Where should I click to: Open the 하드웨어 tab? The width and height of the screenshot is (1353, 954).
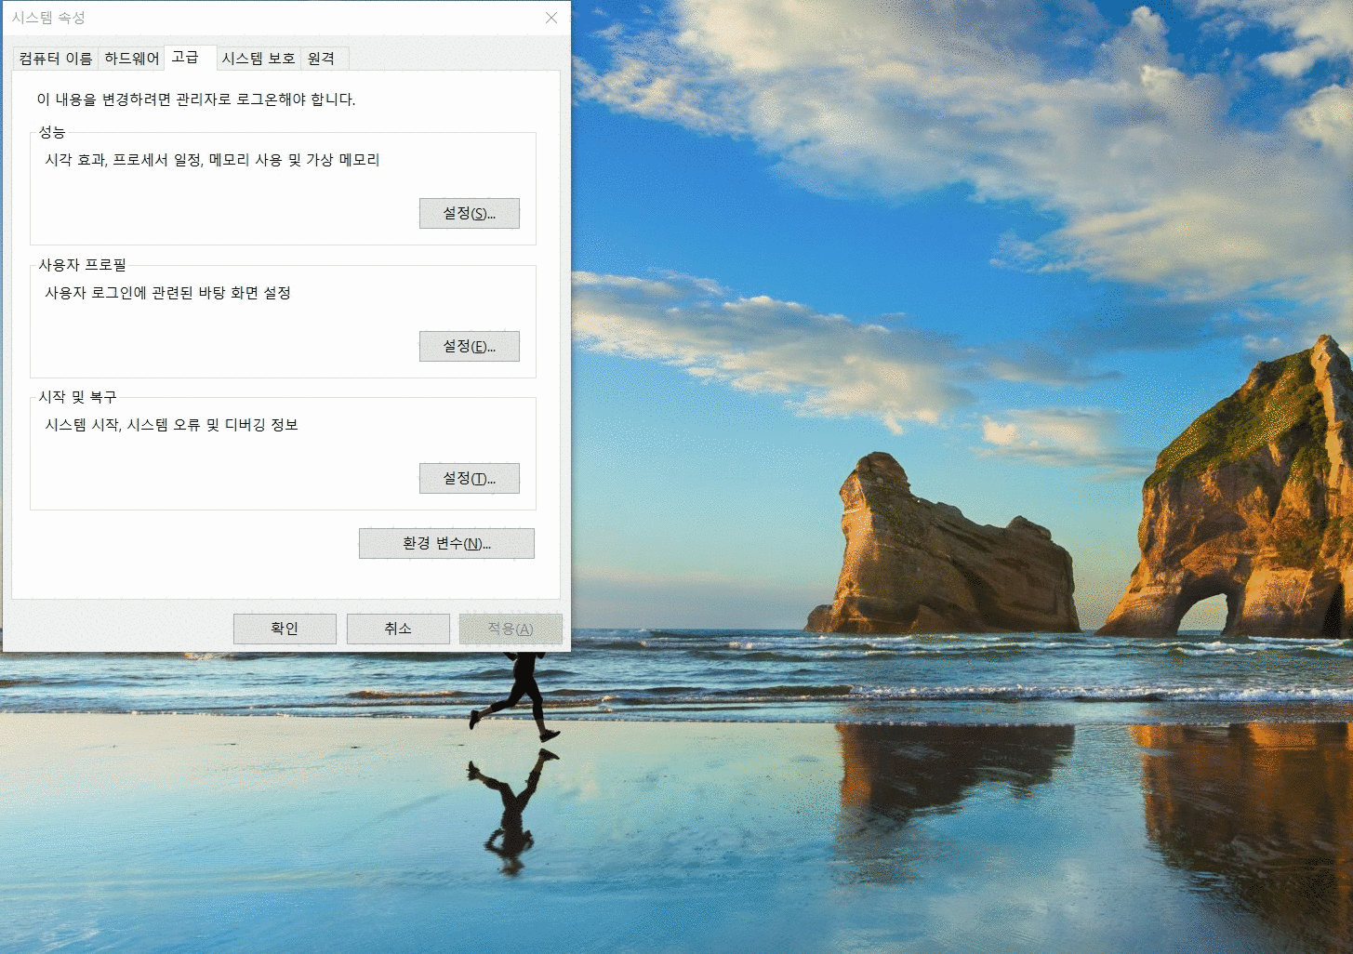(x=132, y=59)
